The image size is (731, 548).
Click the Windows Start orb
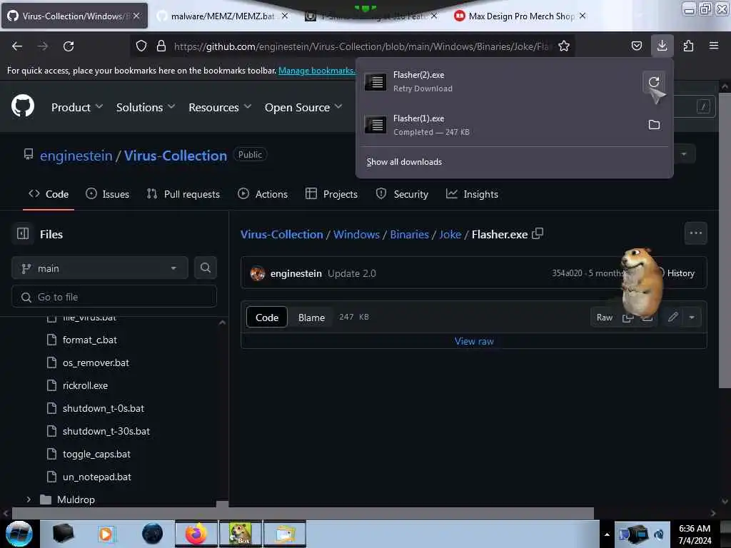click(19, 534)
